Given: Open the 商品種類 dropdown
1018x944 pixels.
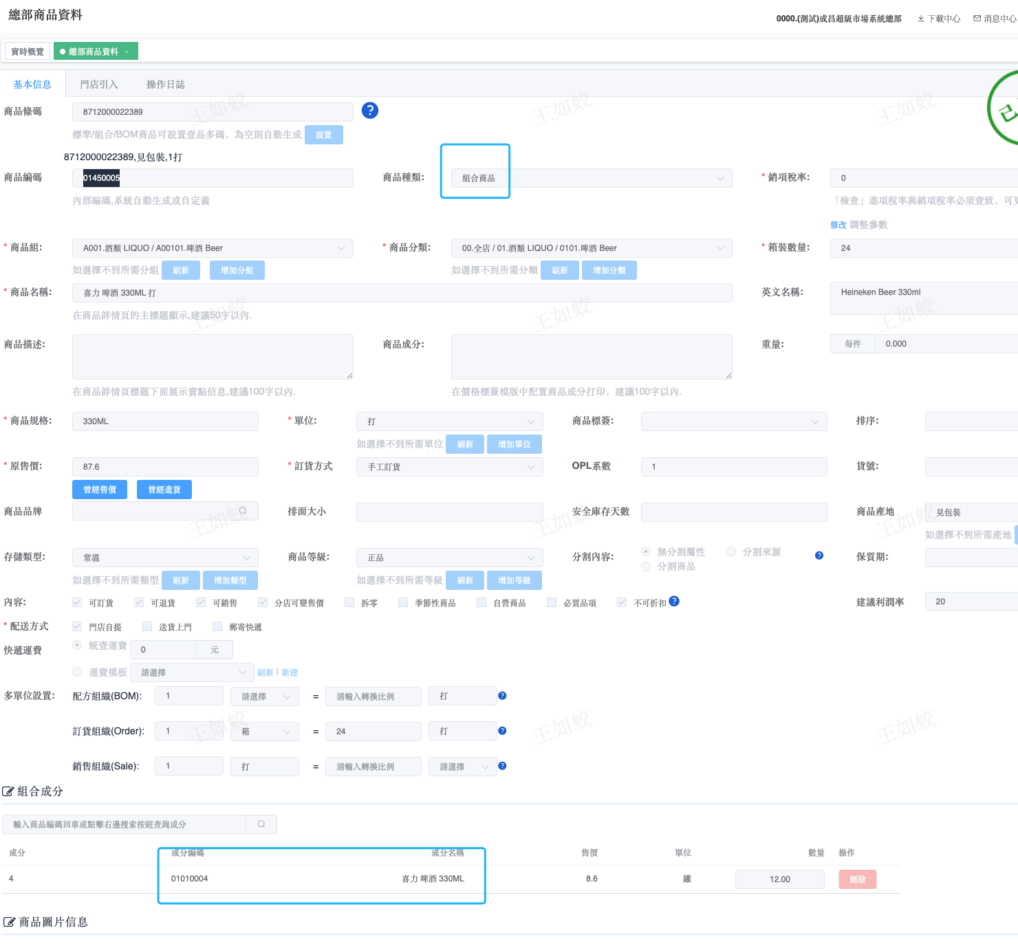Looking at the screenshot, I should (592, 178).
